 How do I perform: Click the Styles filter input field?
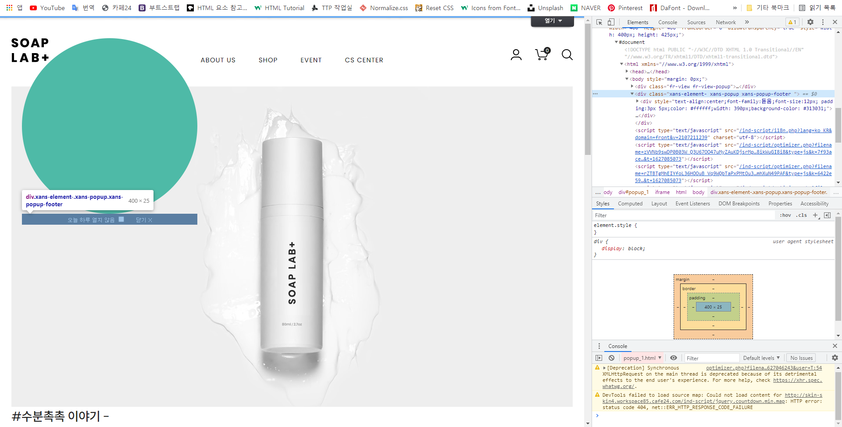[684, 215]
